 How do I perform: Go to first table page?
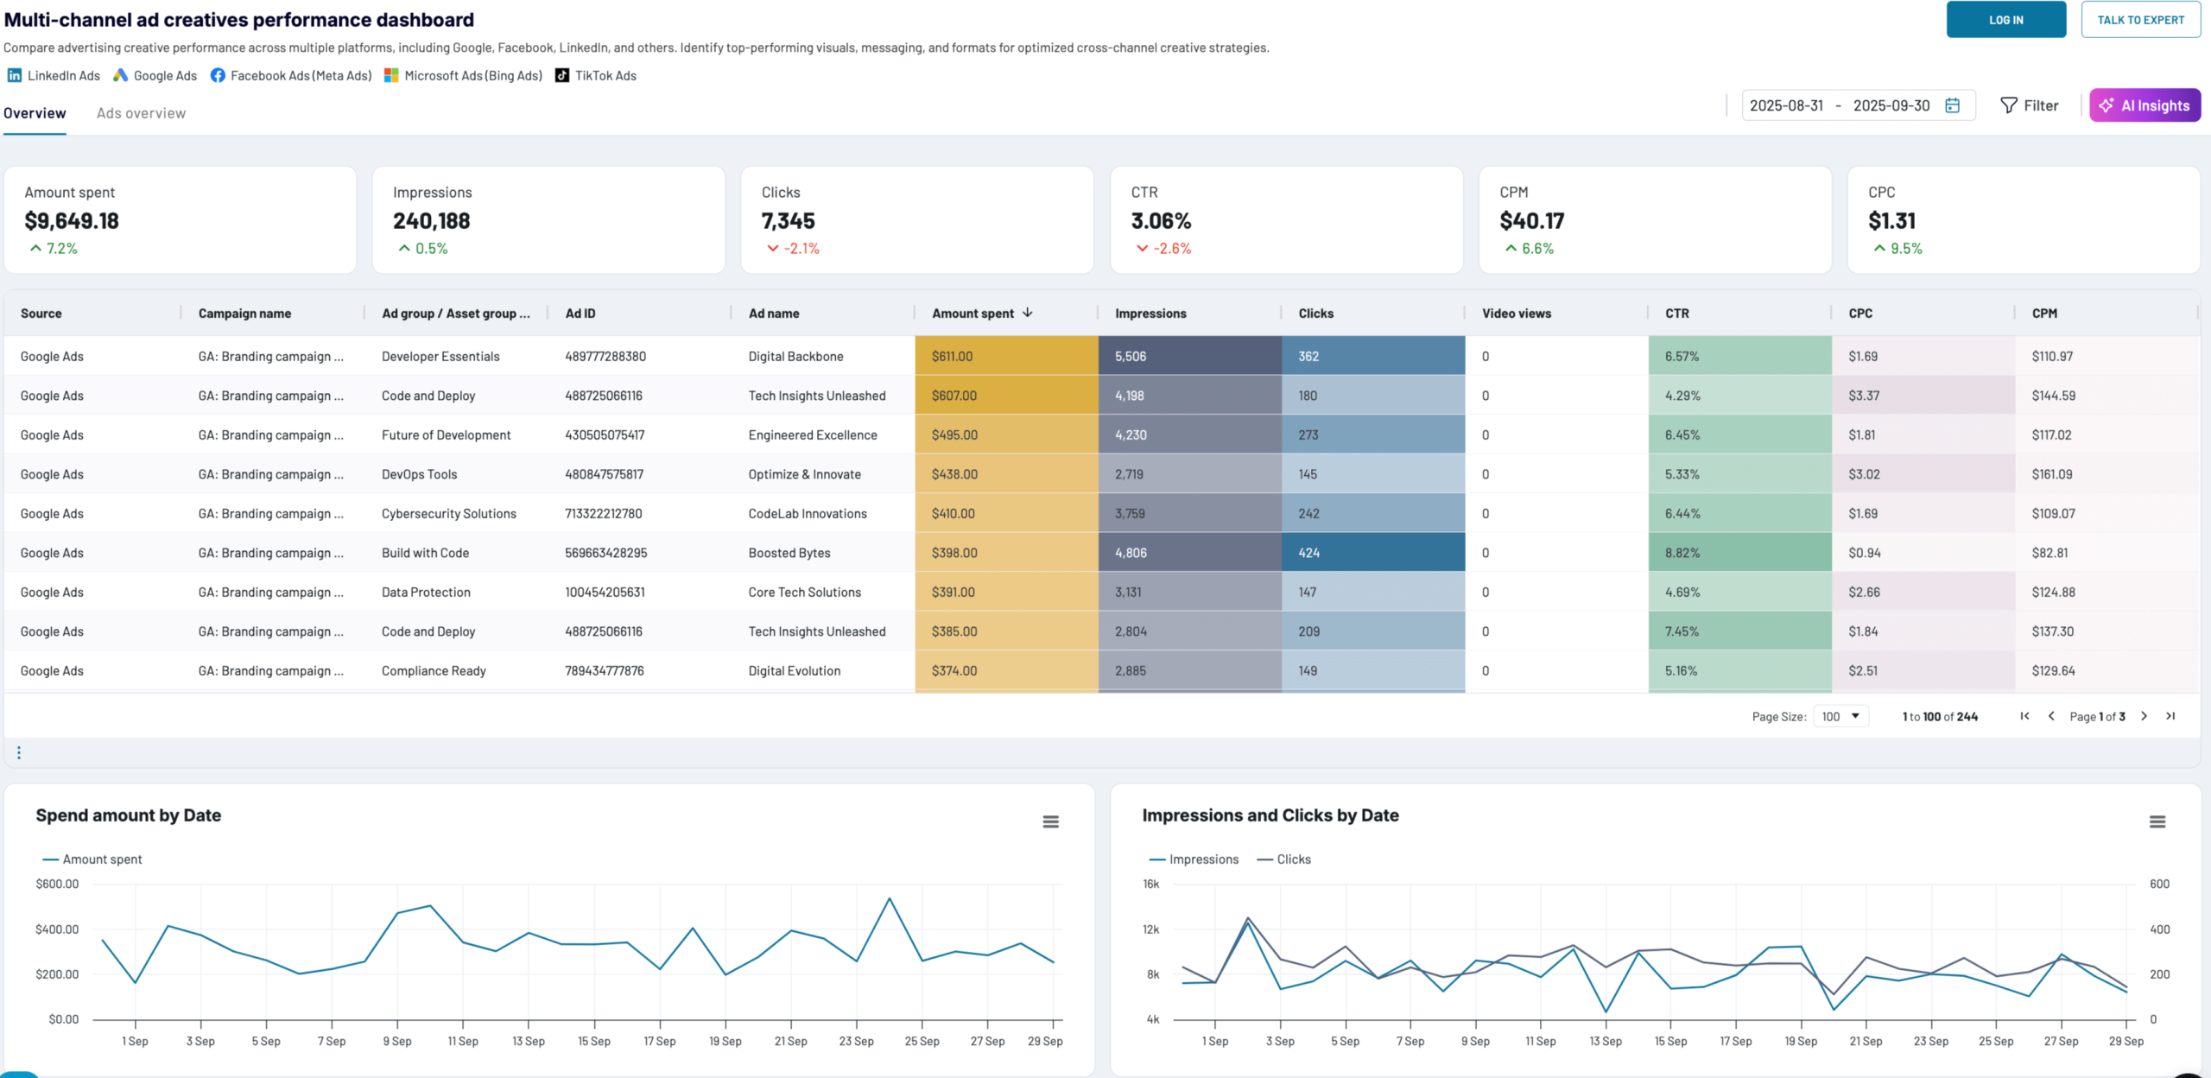[2024, 716]
